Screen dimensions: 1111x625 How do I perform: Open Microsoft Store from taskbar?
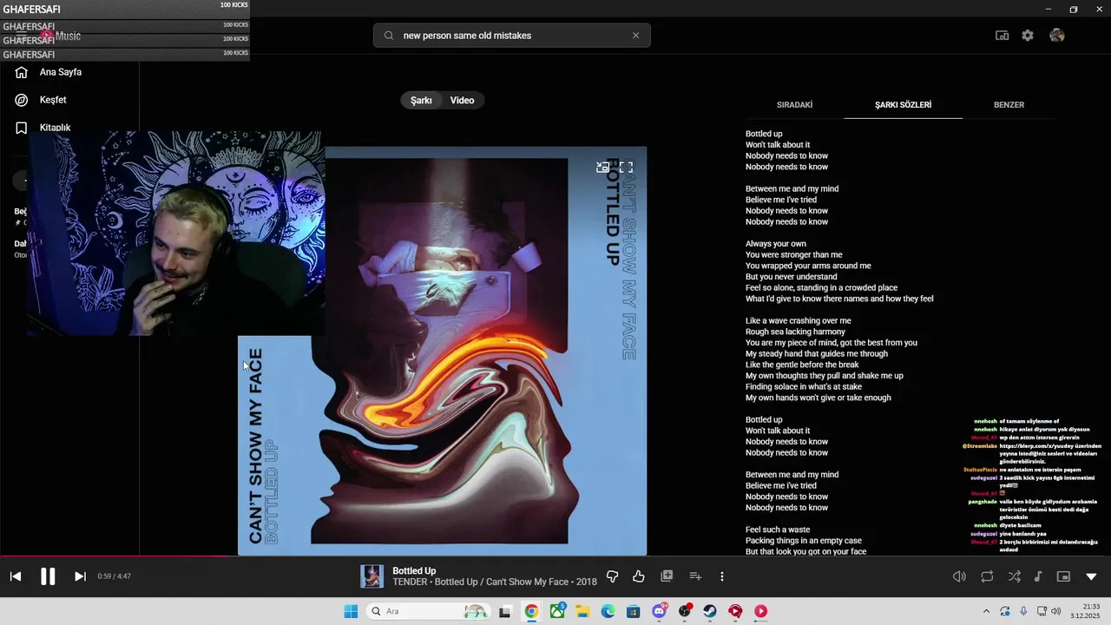point(633,611)
